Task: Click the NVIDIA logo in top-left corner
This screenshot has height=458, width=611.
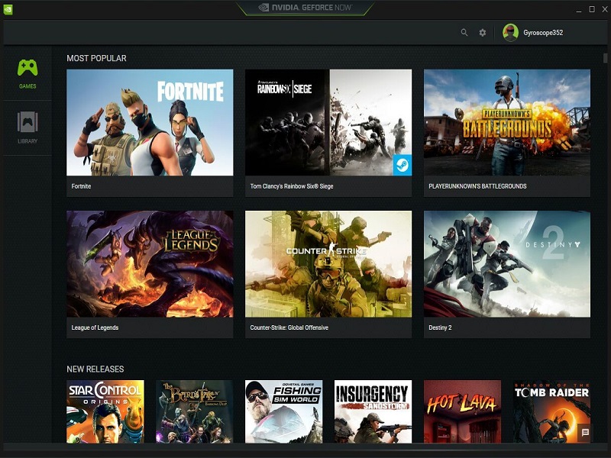Action: 8,9
